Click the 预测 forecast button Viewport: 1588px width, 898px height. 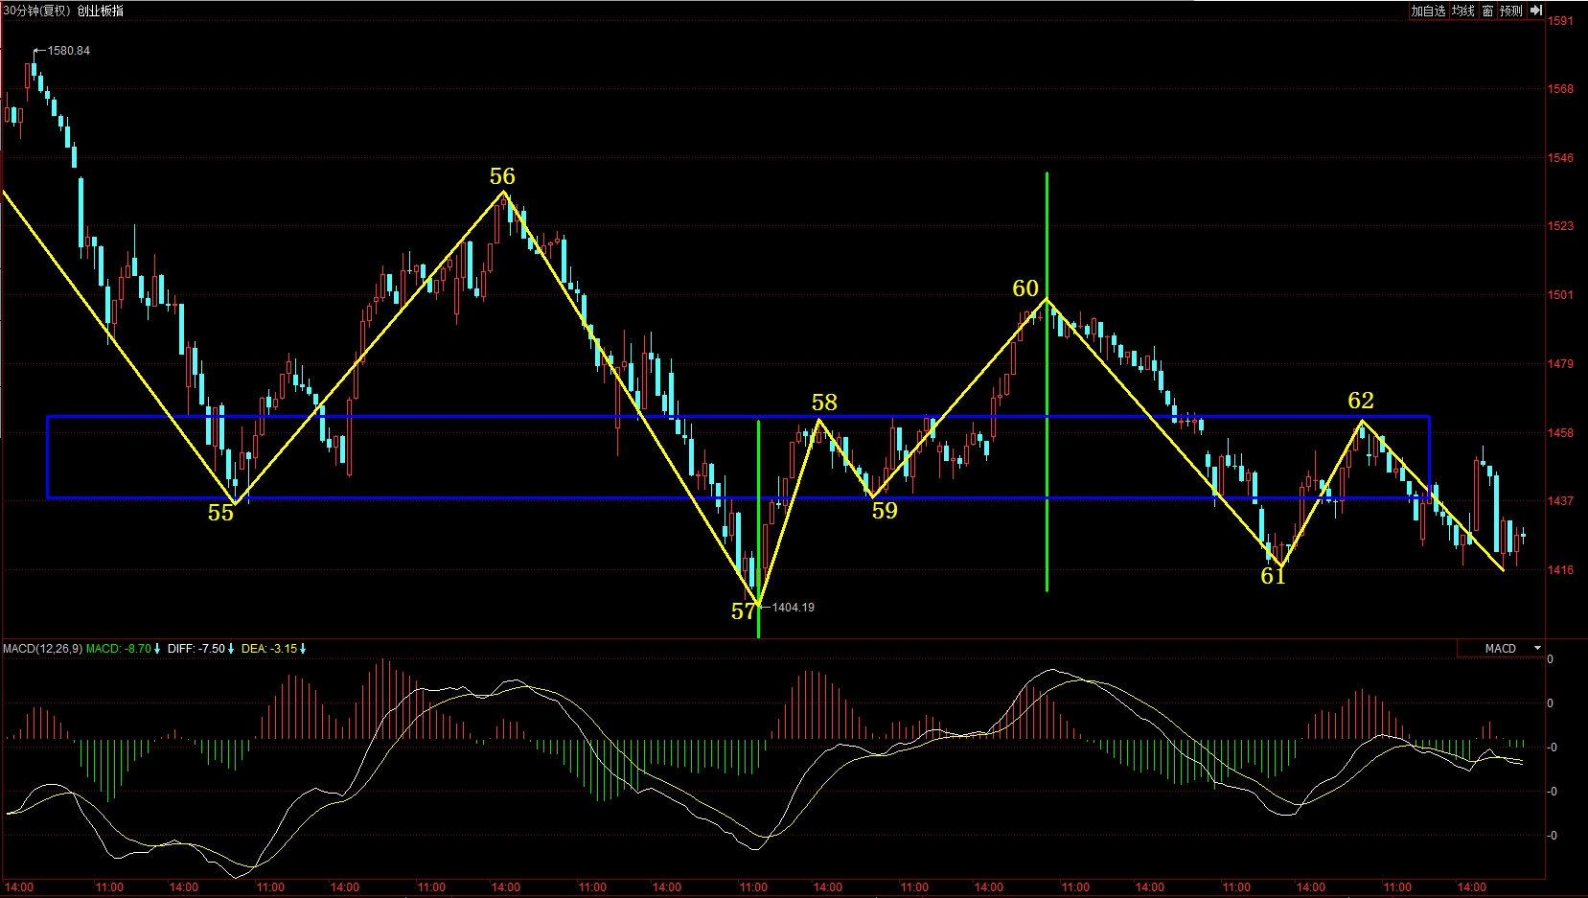click(1511, 11)
